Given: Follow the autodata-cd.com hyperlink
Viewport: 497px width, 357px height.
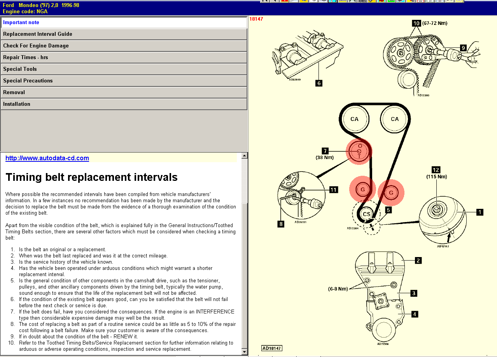Looking at the screenshot, I should 47,158.
